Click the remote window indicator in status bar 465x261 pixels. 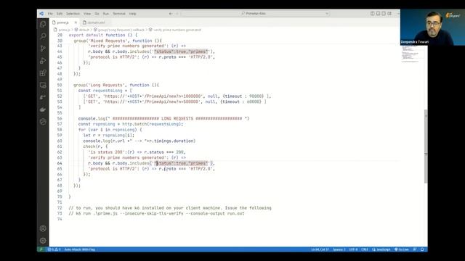(x=41, y=249)
